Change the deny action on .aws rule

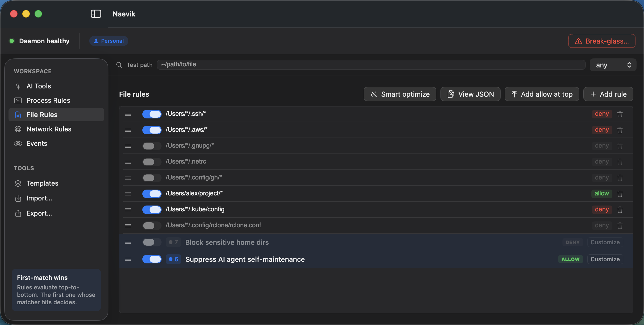602,130
